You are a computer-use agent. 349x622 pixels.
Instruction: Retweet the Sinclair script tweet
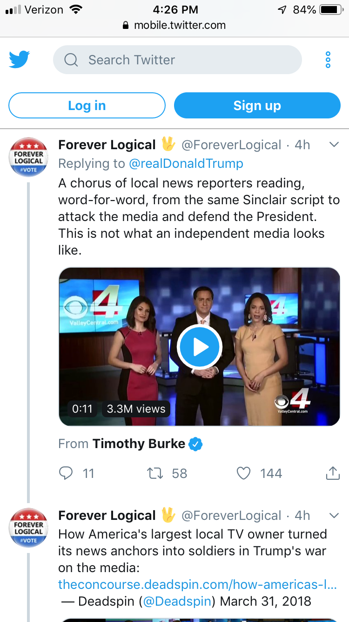tap(155, 473)
